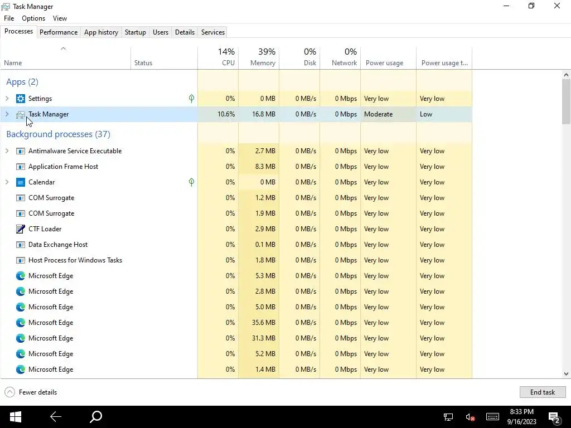Expand the Settings app row
This screenshot has width=571, height=428.
[7, 98]
